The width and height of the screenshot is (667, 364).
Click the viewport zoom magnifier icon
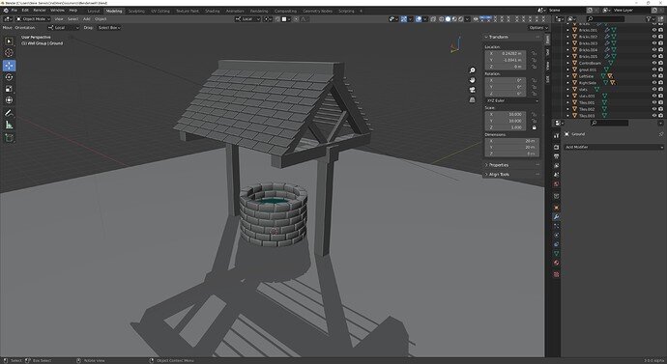[x=472, y=70]
